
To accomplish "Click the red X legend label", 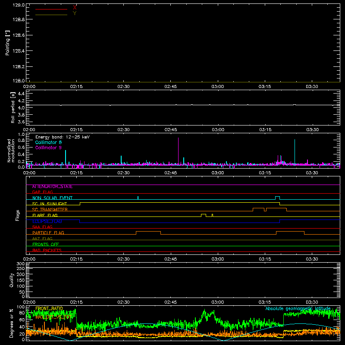I will [75, 8].
